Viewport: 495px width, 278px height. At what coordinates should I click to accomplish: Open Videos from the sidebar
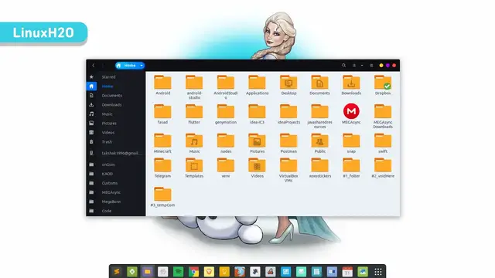point(115,133)
